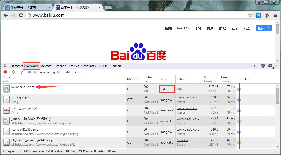Select the baidu_jgylogo3.gif request
The image size is (281, 155).
coord(138,110)
